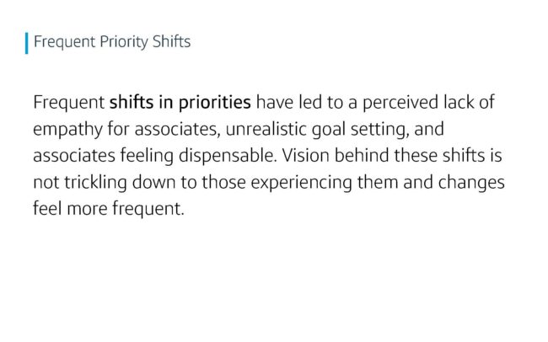Click the "Frequent Priority Shifts" heading
Screen dimensions: 548x342
point(112,42)
